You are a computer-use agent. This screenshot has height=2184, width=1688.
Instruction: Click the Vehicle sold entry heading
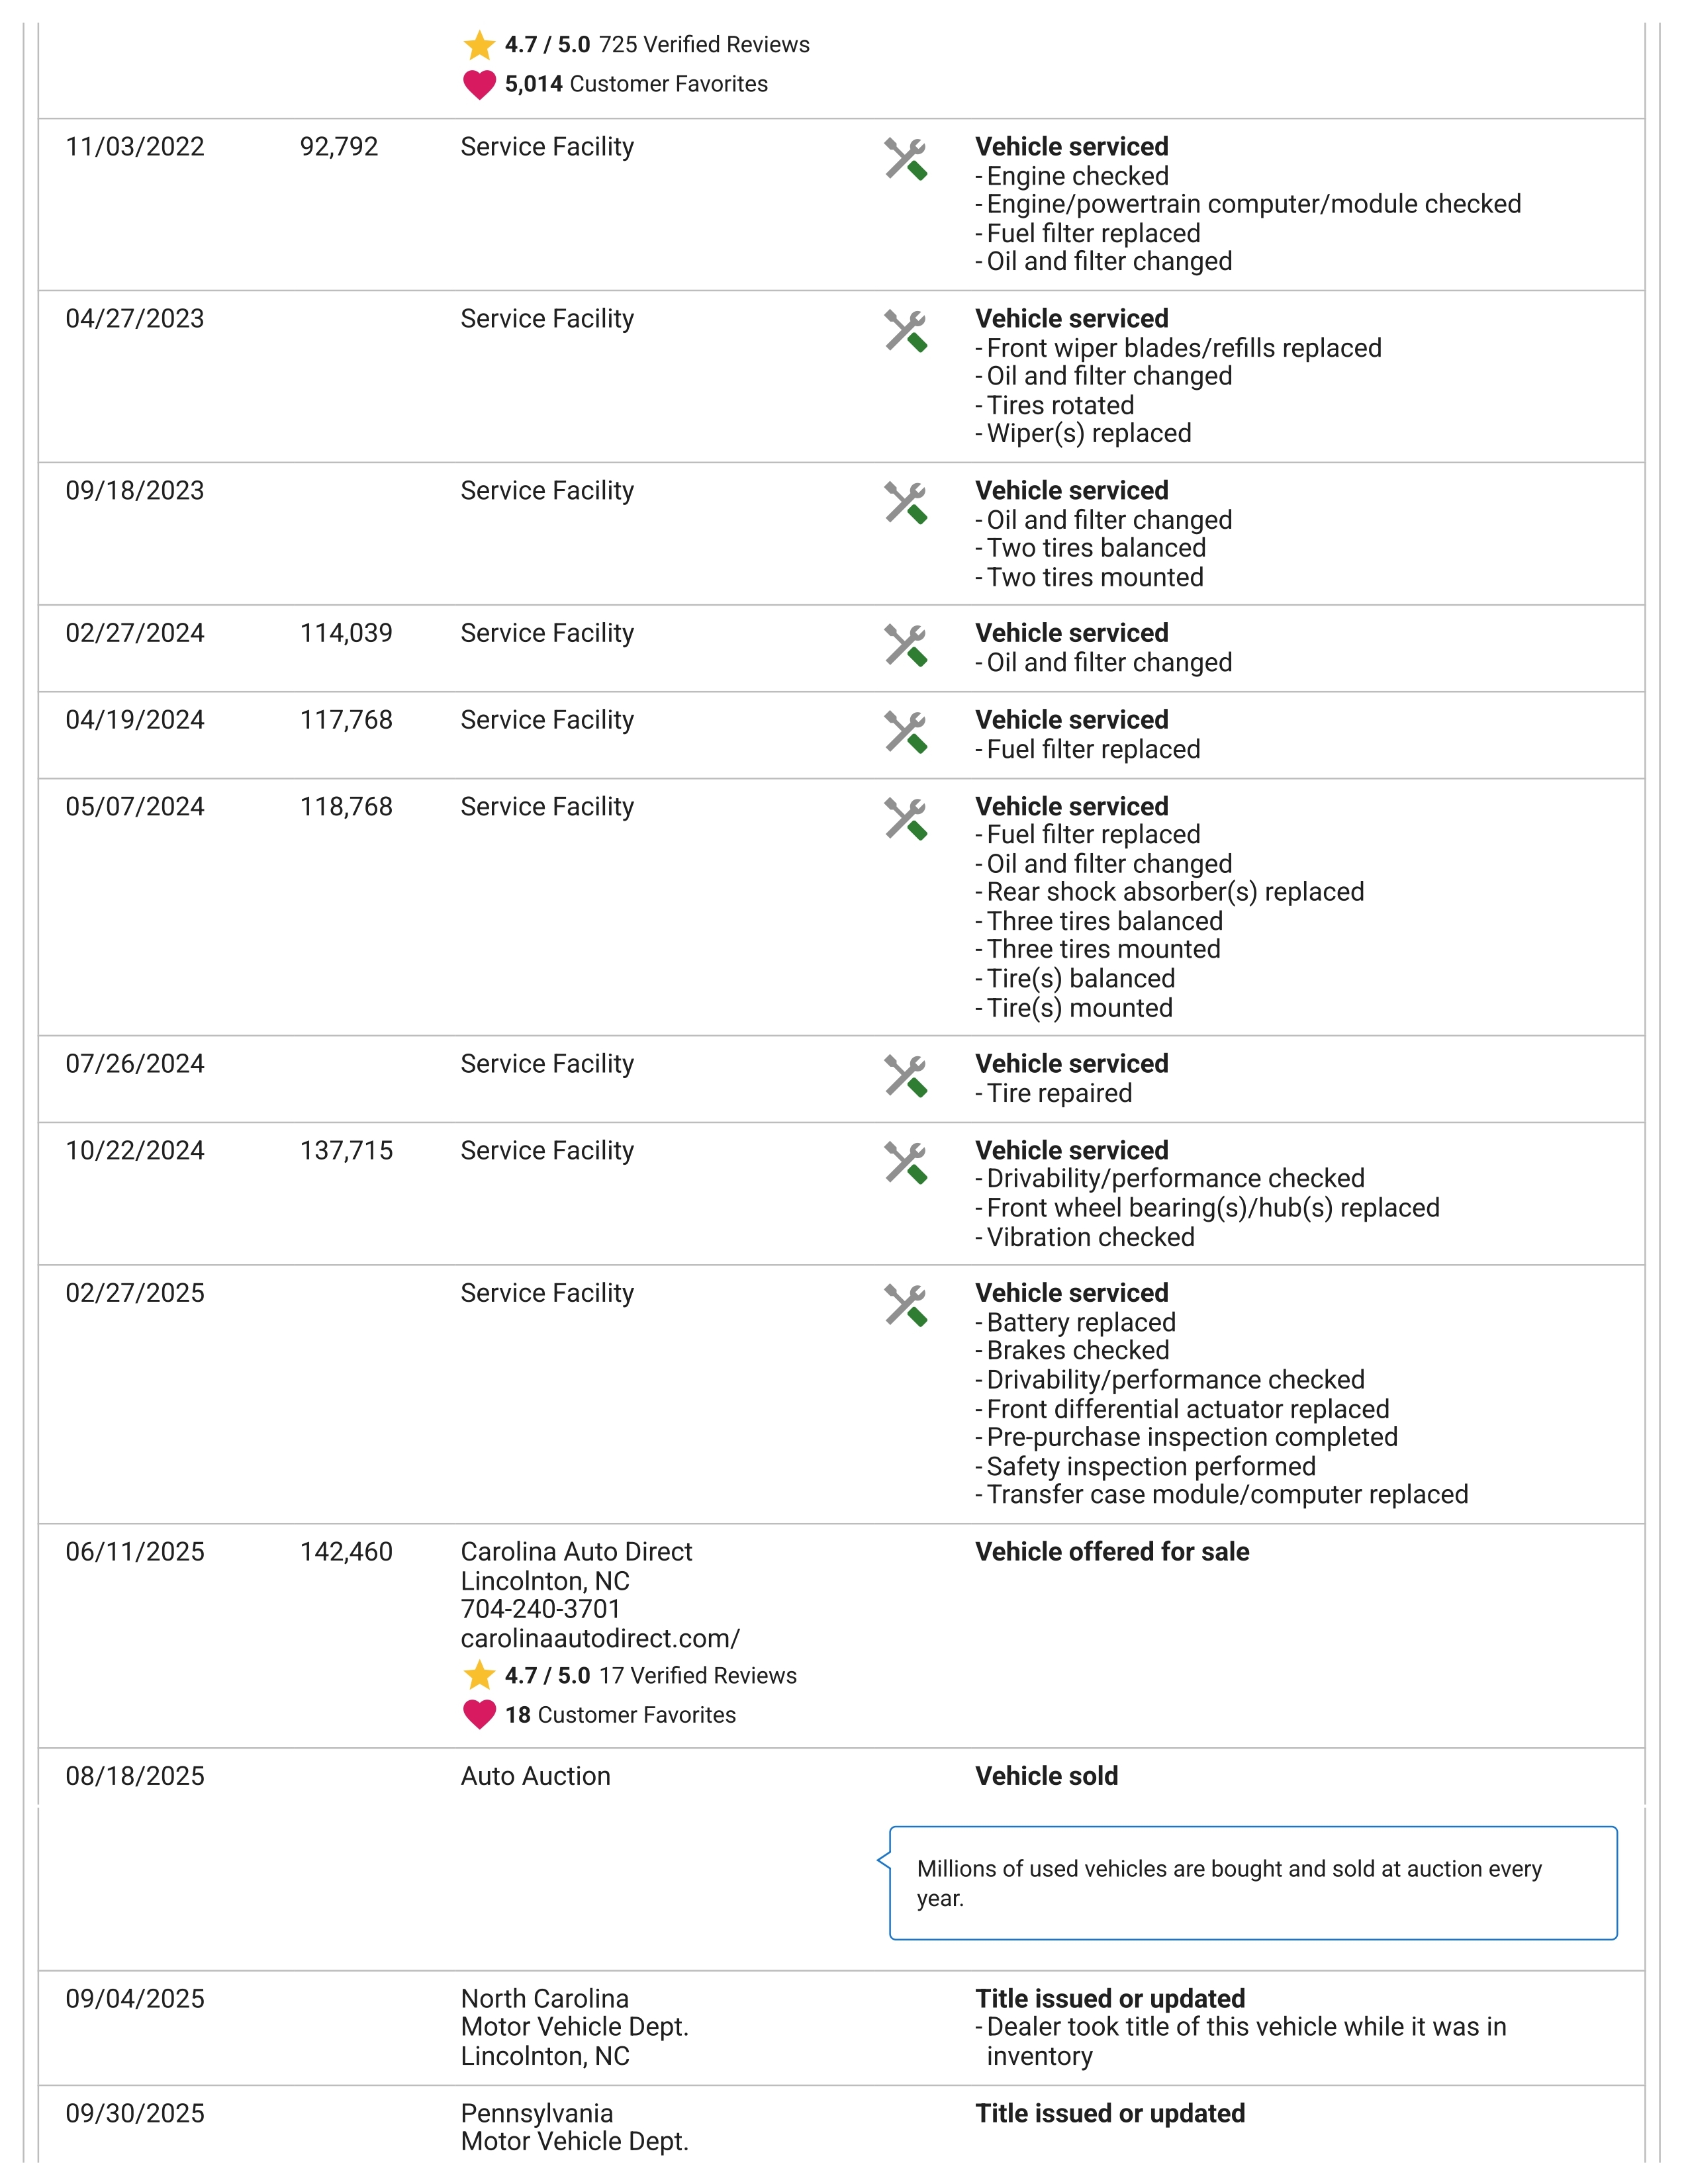1047,1776
